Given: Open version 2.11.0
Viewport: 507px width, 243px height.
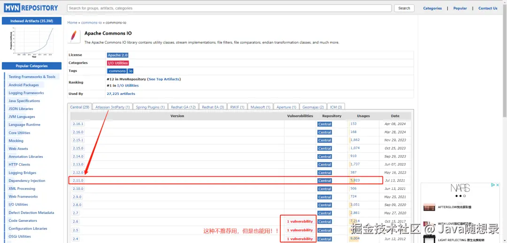Looking at the screenshot, I should pyautogui.click(x=78, y=180).
